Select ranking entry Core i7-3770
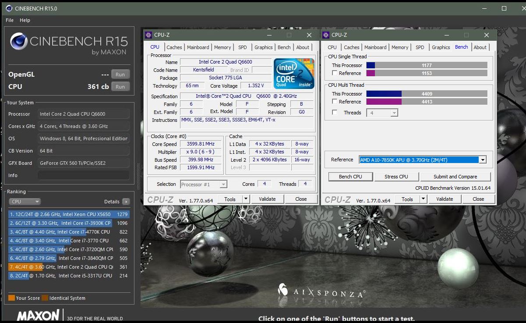The width and height of the screenshot is (526, 323). [69, 241]
